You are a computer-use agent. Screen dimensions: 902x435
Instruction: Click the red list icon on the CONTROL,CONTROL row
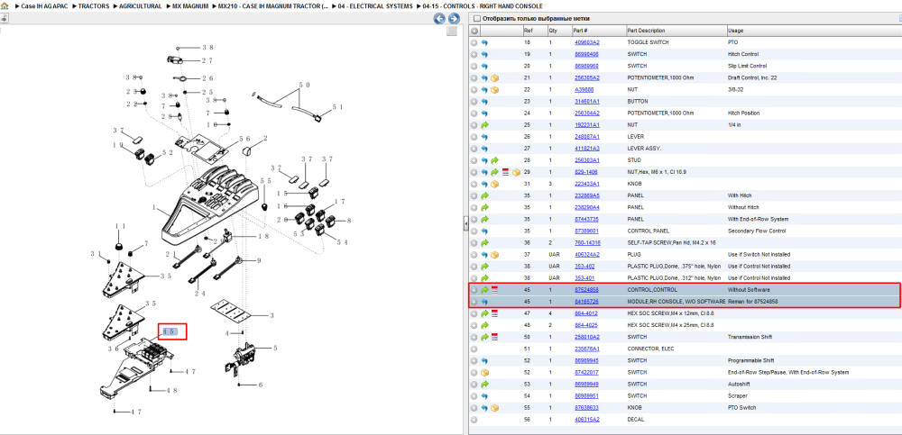coord(494,290)
